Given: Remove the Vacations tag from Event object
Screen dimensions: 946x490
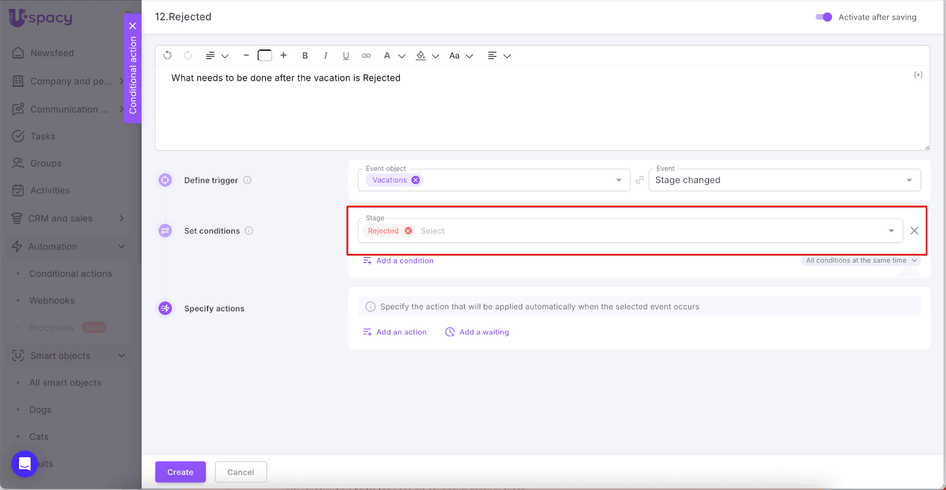Looking at the screenshot, I should click(x=416, y=180).
